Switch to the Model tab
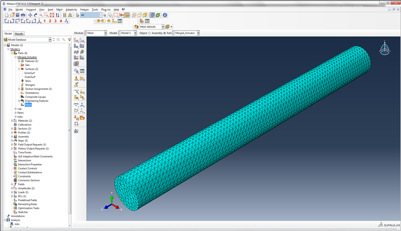This screenshot has width=401, height=231. (x=8, y=33)
